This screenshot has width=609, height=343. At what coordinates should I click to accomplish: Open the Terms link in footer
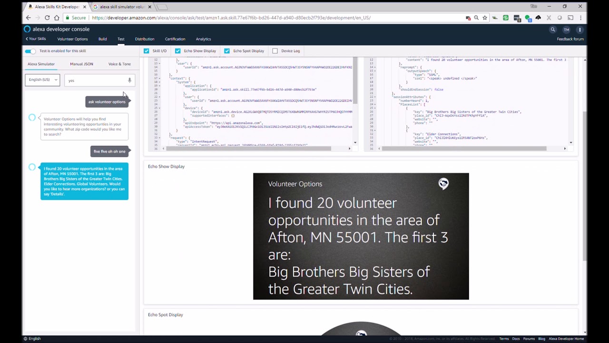tap(504, 339)
